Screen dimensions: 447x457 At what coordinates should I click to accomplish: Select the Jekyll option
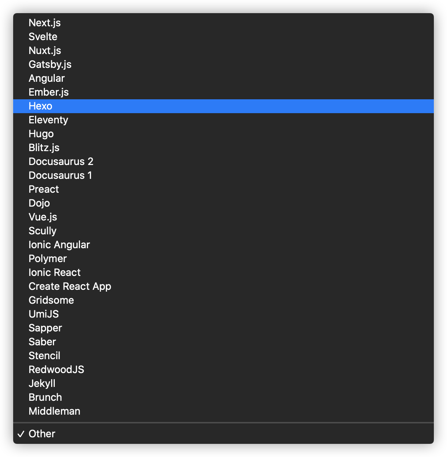coord(42,384)
